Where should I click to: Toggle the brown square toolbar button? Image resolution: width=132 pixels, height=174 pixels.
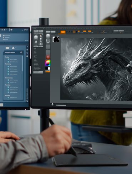tap(74, 32)
